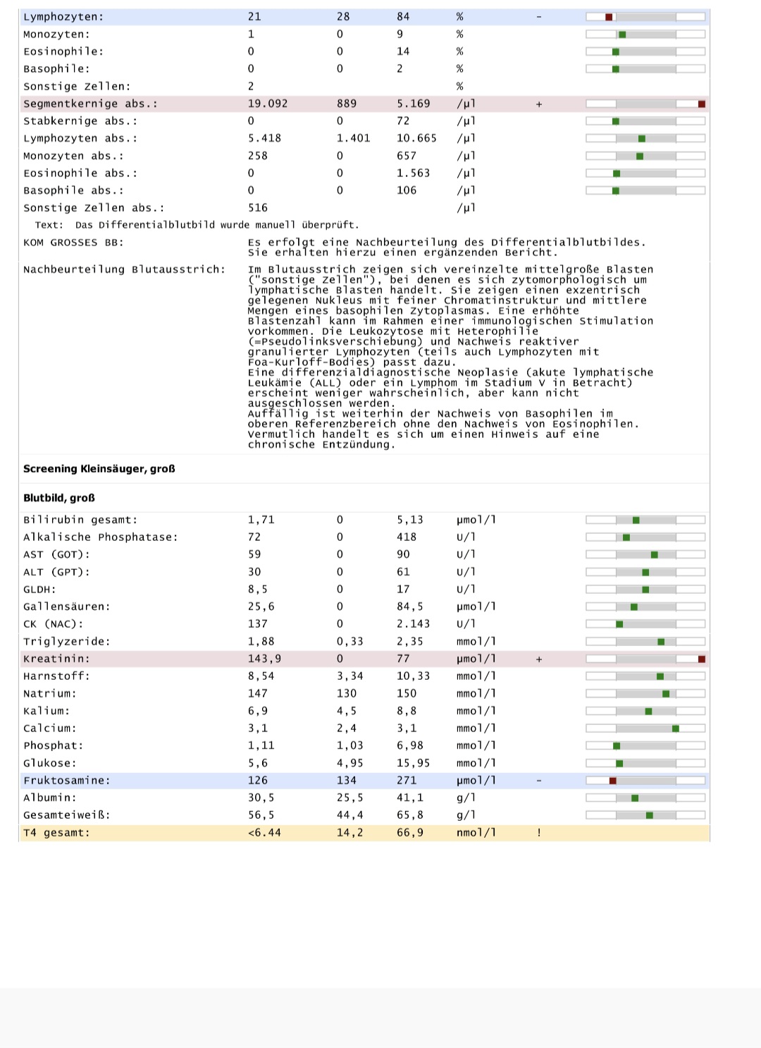Viewport: 761px width, 1048px height.
Task: Click the 'Nachbeurteilung Blutausstrich:' label
Action: coord(124,269)
